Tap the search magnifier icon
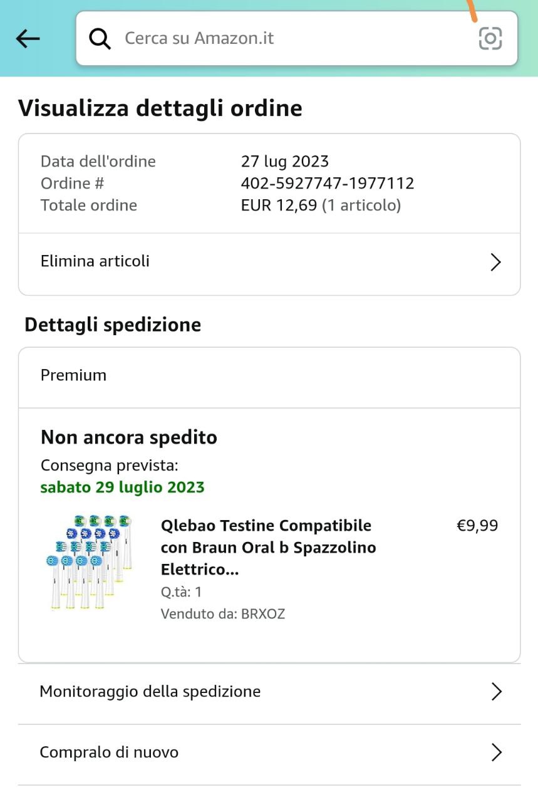Viewport: 538px width, 802px height. coord(100,39)
